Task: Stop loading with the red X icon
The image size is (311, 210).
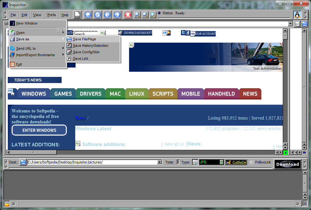Action: [x=128, y=15]
